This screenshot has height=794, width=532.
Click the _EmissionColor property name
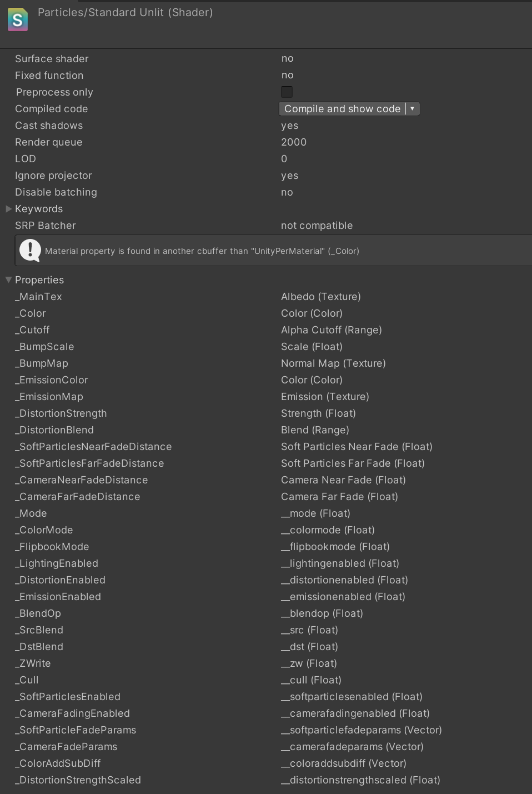pyautogui.click(x=52, y=380)
